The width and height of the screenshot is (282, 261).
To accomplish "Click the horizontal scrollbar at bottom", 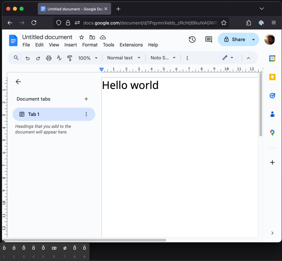I will 84,240.
